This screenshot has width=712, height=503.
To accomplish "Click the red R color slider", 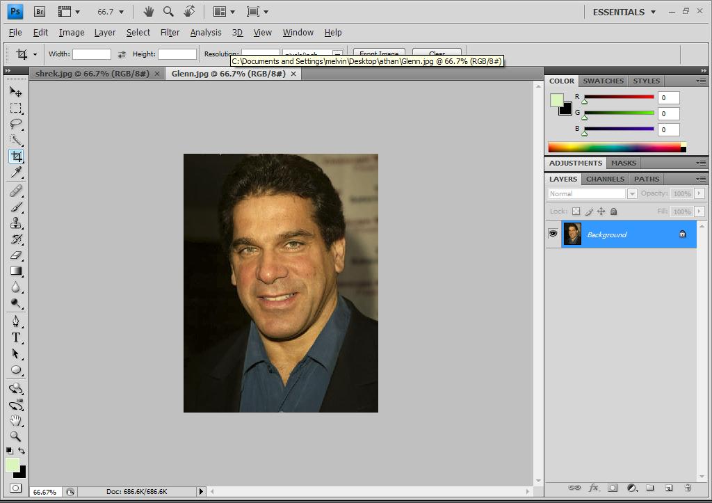I will tap(619, 97).
